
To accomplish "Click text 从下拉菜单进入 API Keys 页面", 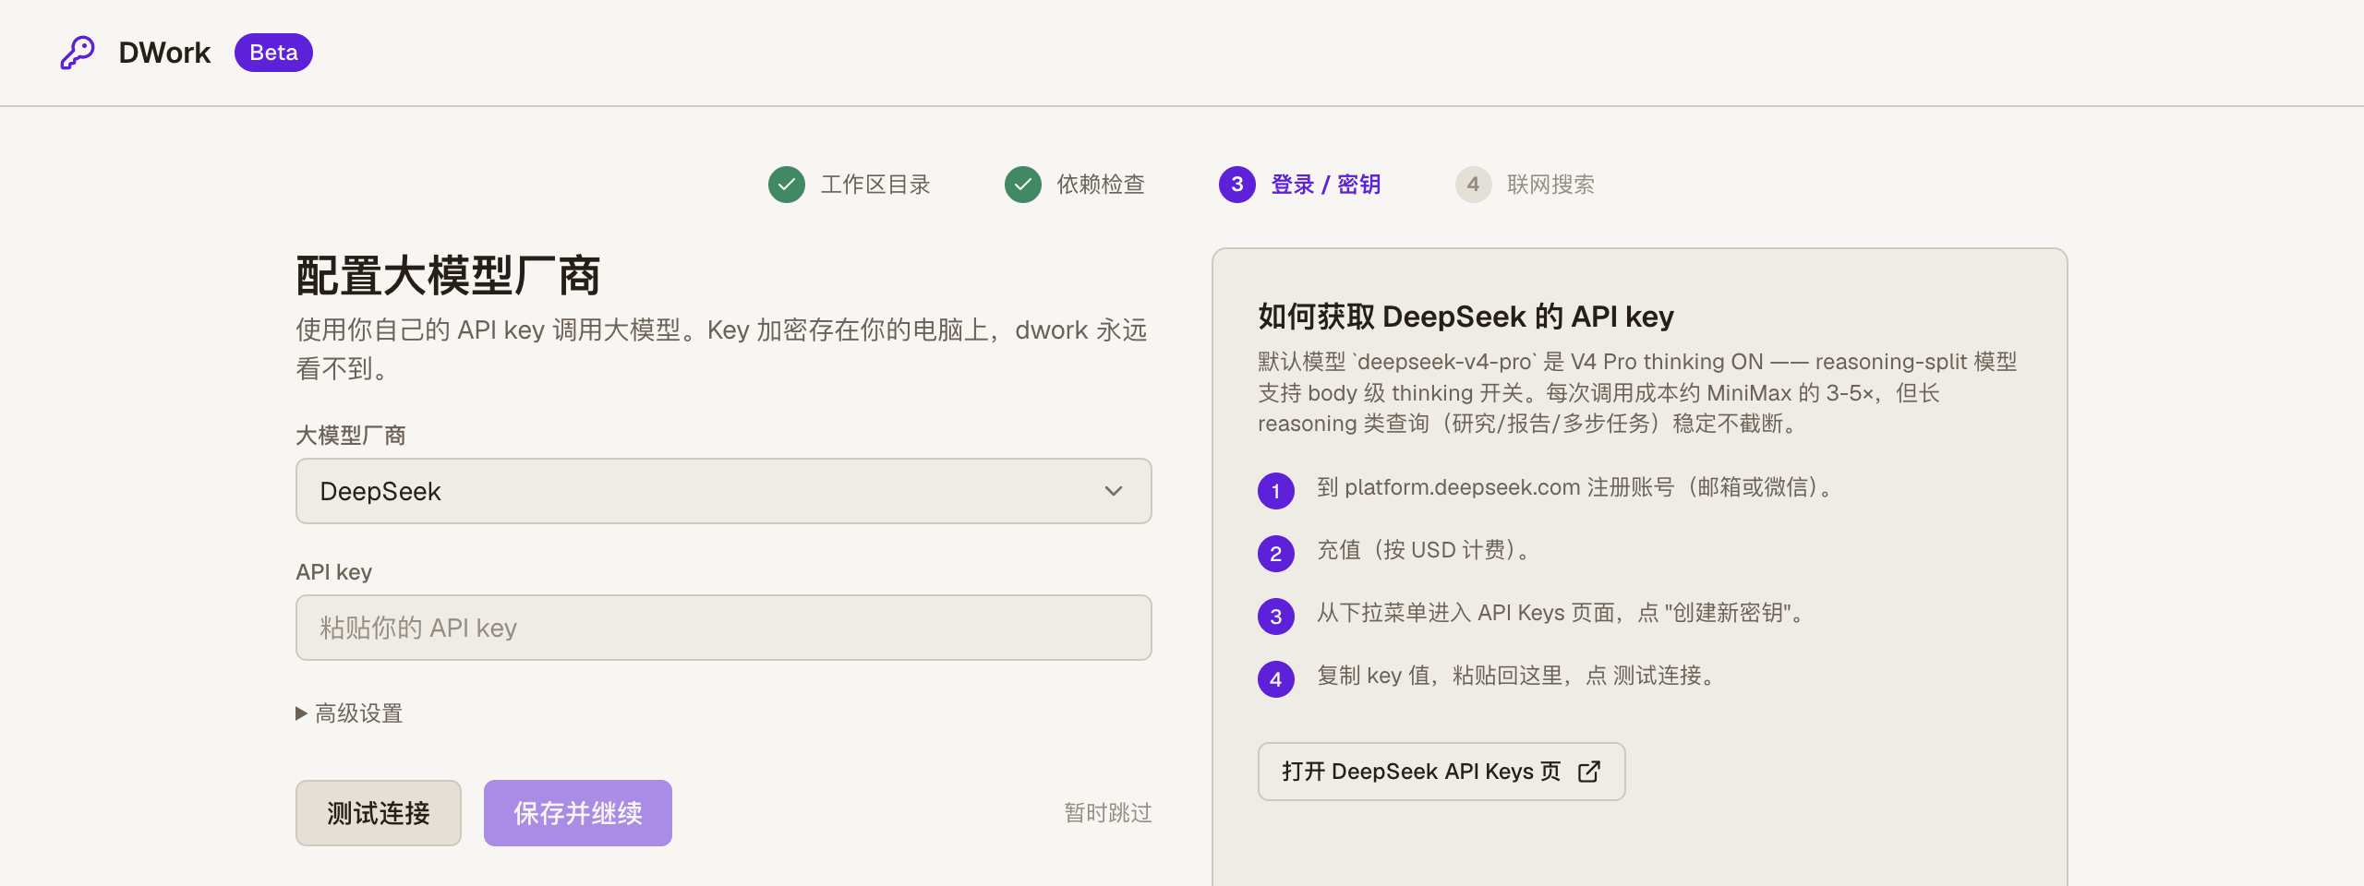I will tap(1466, 613).
